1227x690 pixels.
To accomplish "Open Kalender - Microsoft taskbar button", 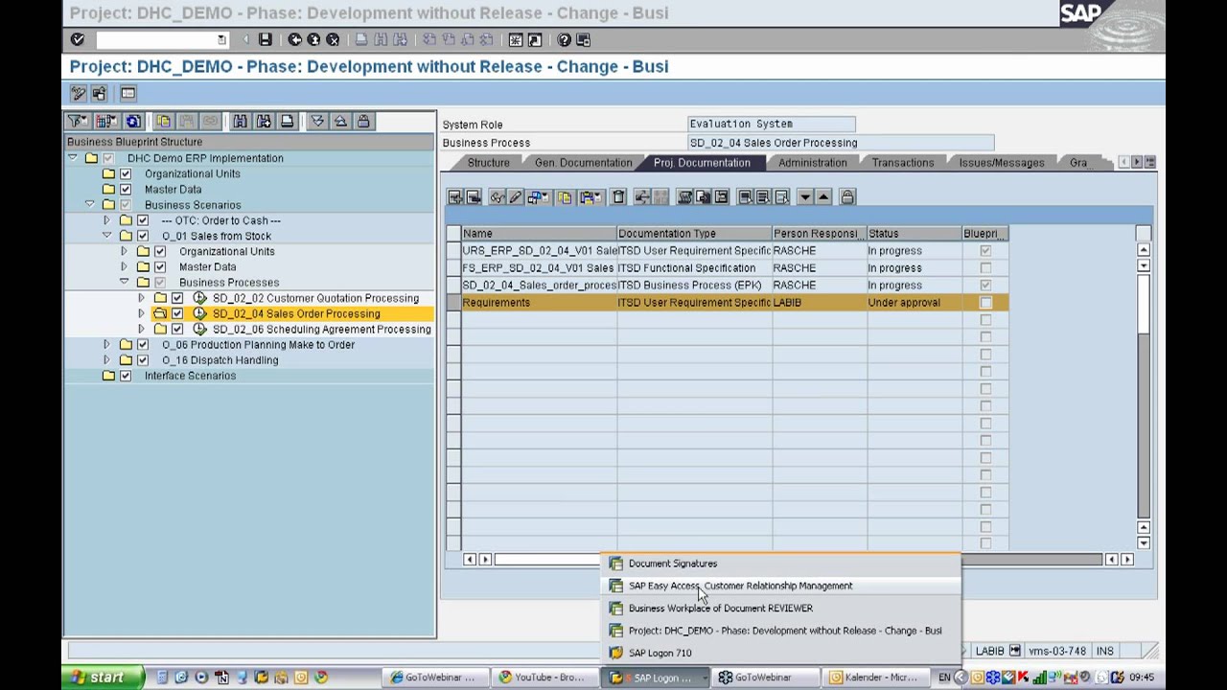I will tap(878, 678).
